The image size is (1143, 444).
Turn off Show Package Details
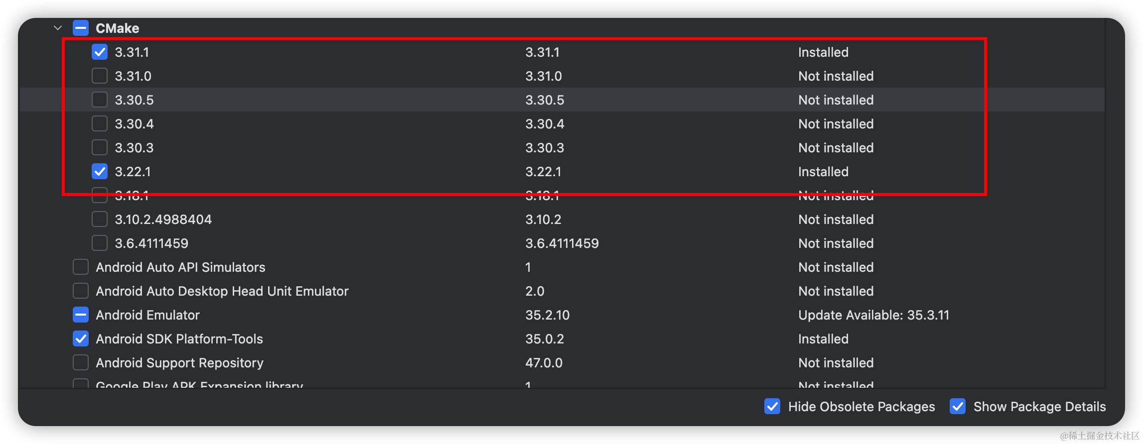pyautogui.click(x=958, y=406)
